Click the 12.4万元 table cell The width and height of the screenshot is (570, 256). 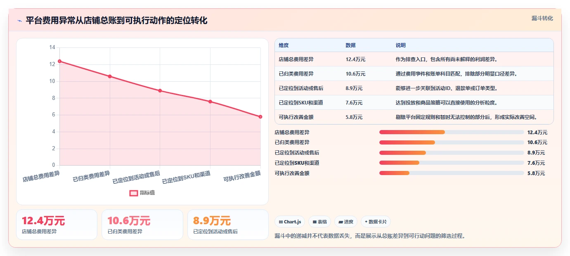tap(355, 59)
